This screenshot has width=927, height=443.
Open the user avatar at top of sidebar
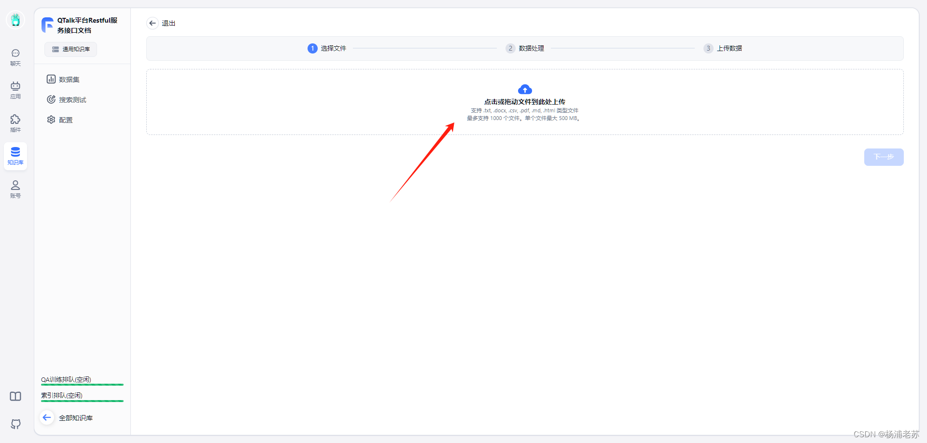pos(15,20)
